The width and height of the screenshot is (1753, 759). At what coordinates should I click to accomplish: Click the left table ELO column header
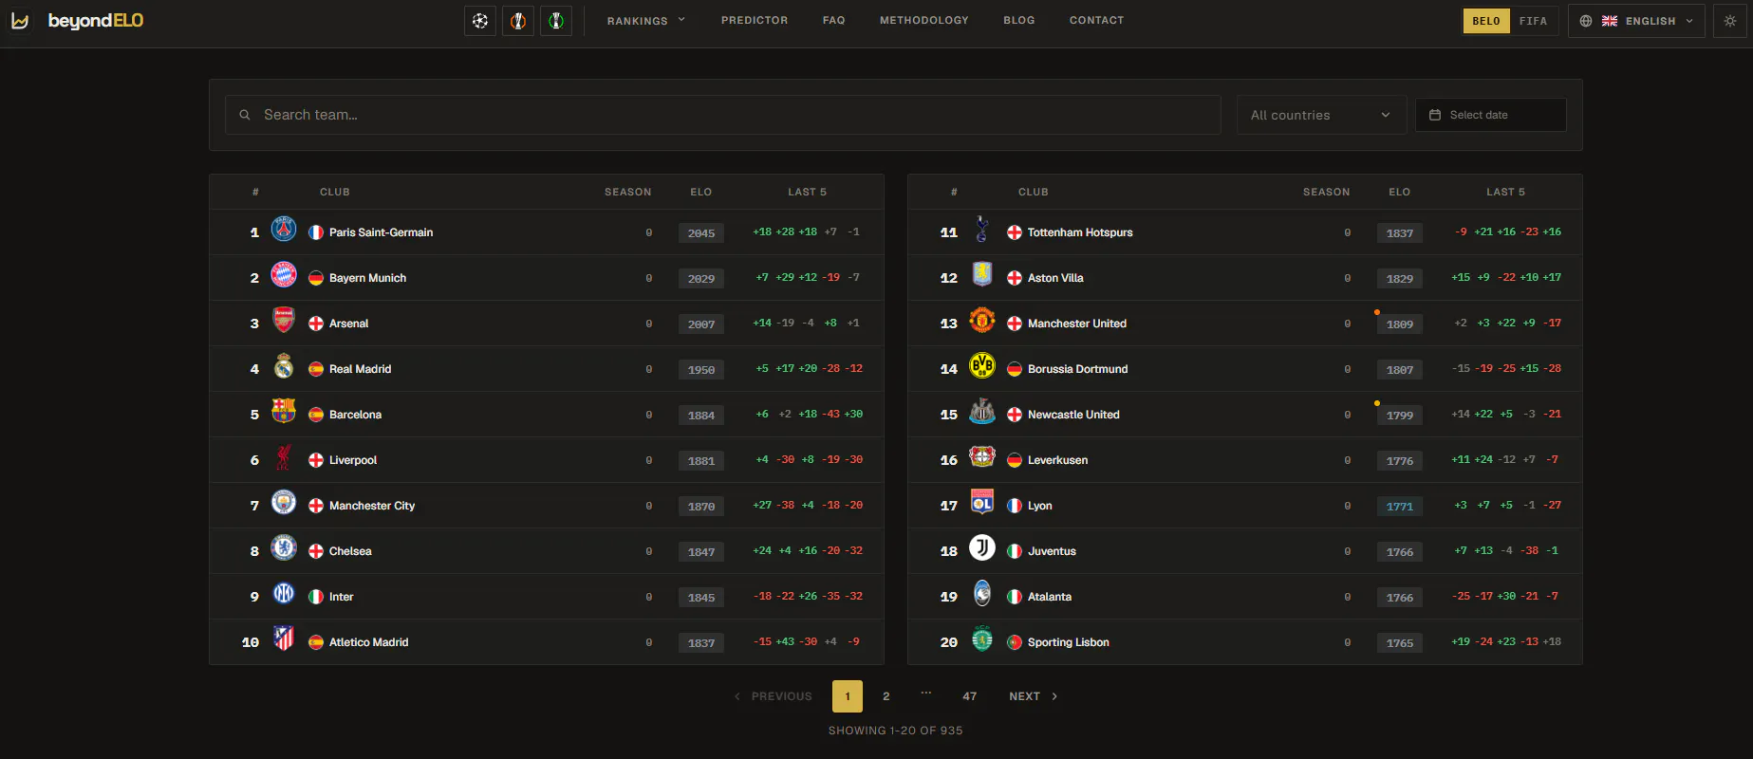tap(700, 192)
